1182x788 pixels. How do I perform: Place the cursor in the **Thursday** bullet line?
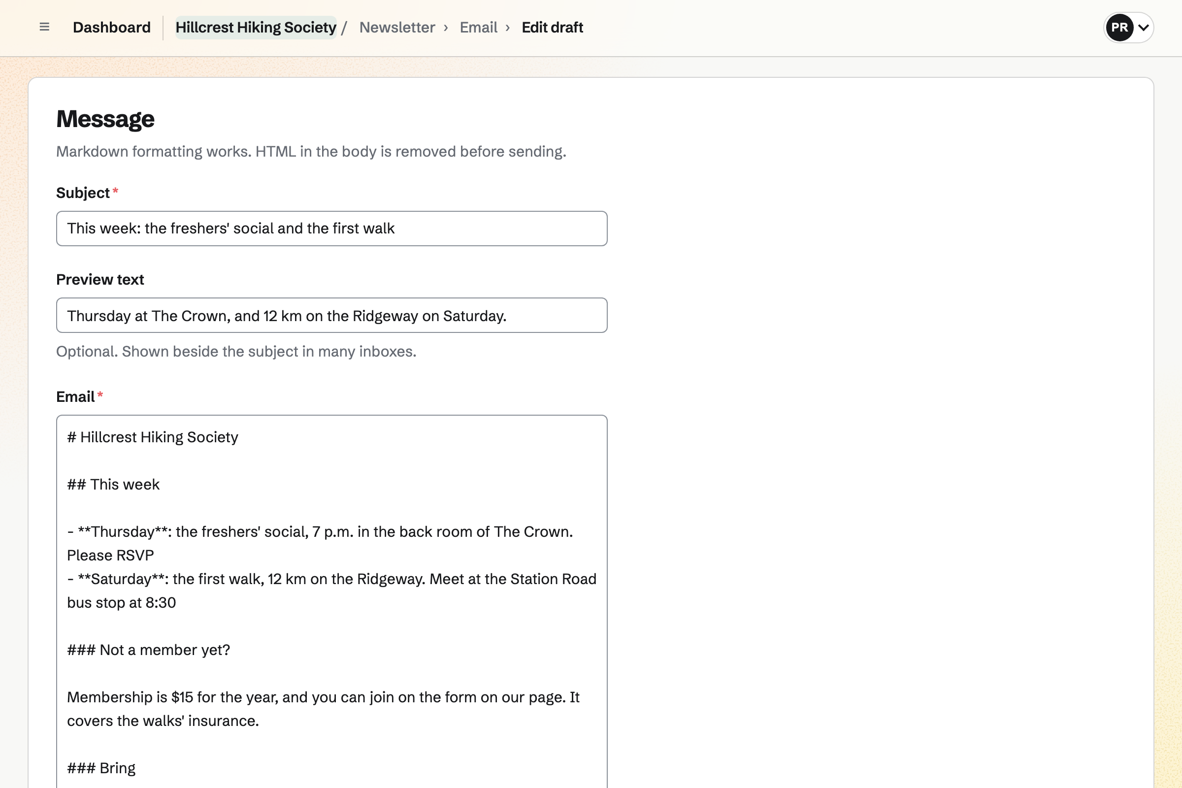[x=320, y=532]
